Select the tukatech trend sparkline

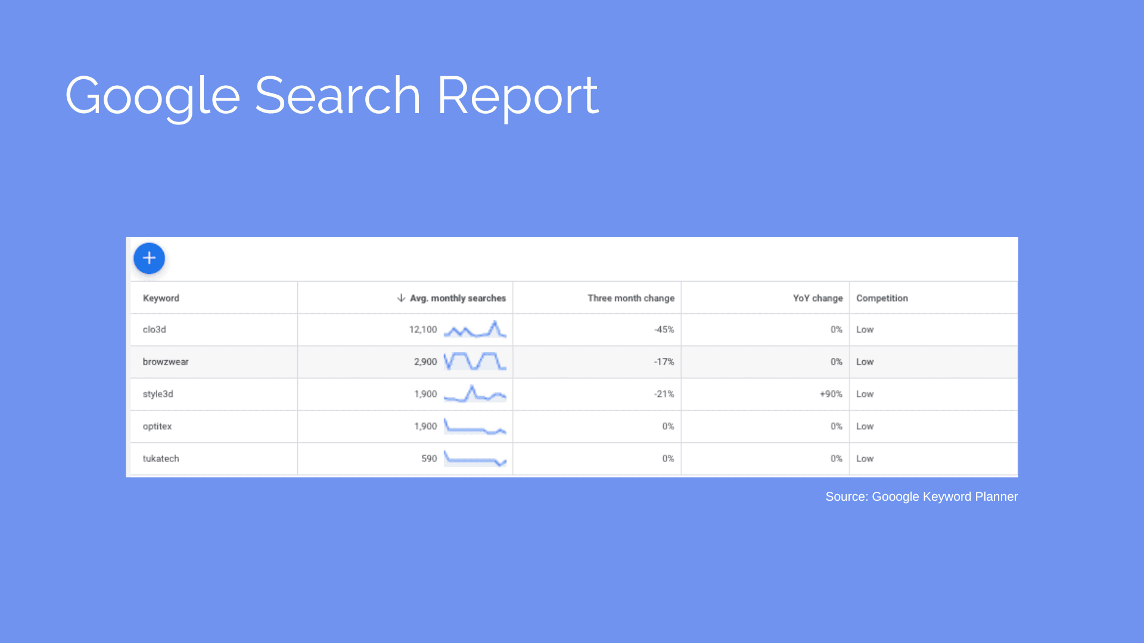[475, 458]
